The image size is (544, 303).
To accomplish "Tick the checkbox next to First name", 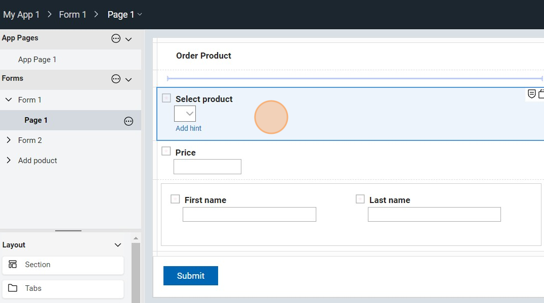I will [175, 199].
